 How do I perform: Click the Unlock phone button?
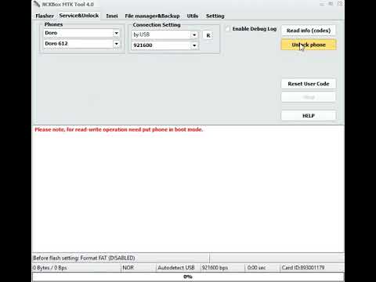click(309, 45)
